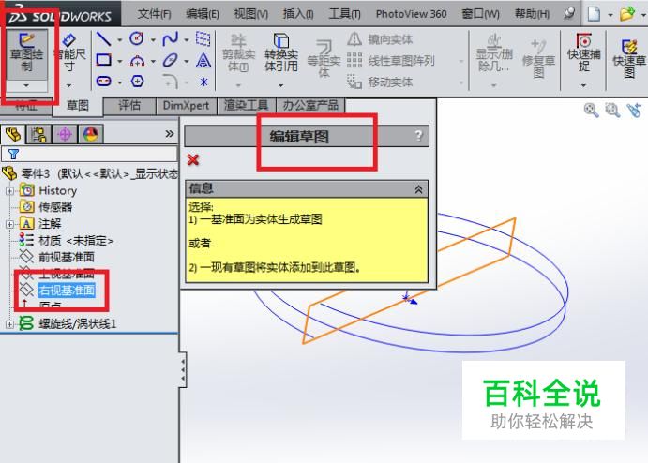Click the Repair Sketch (修复草图) icon

pyautogui.click(x=538, y=46)
